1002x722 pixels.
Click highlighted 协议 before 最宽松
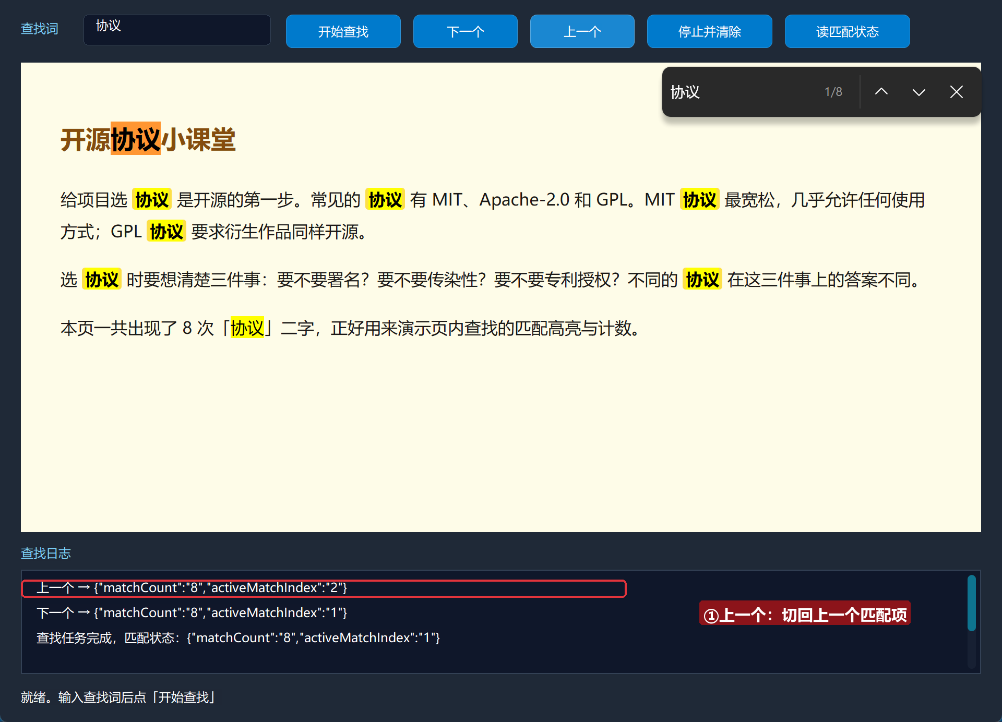pyautogui.click(x=700, y=199)
